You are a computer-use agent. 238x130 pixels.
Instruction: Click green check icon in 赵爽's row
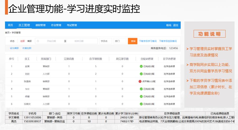tap(141, 66)
